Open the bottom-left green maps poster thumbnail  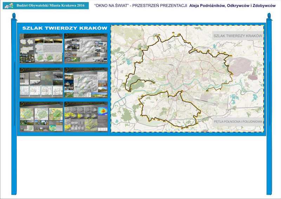41,116
